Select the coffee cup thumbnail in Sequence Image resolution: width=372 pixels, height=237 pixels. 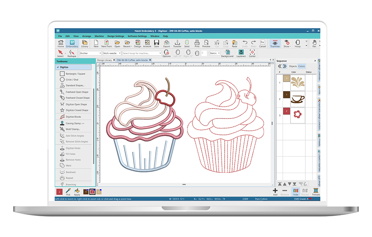298,98
